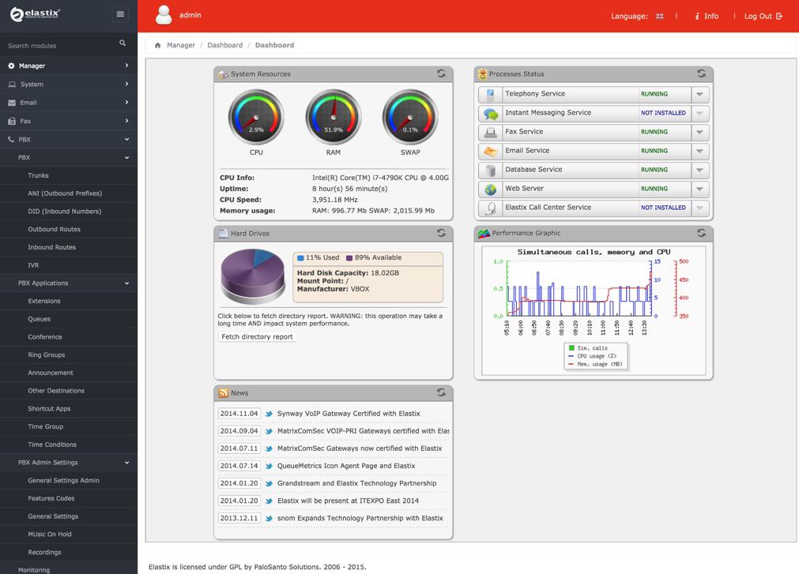This screenshot has width=799, height=574.
Task: Open IVR in the sidebar
Action: [x=33, y=265]
